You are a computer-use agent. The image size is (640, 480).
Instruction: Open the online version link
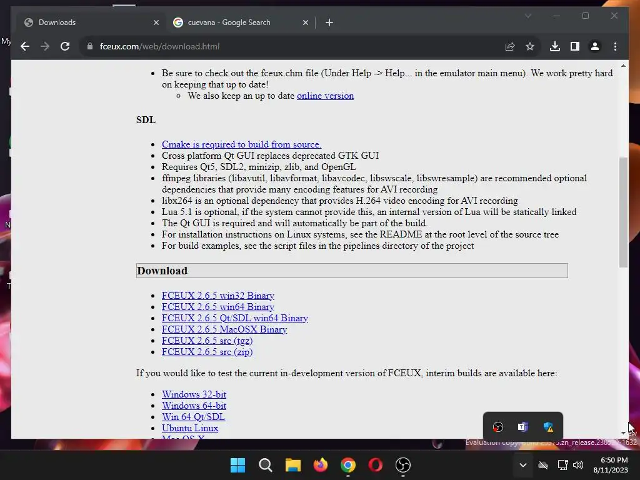tap(325, 96)
